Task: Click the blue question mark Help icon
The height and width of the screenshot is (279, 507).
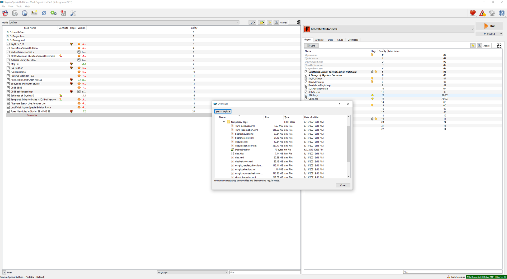Action: [x=502, y=13]
